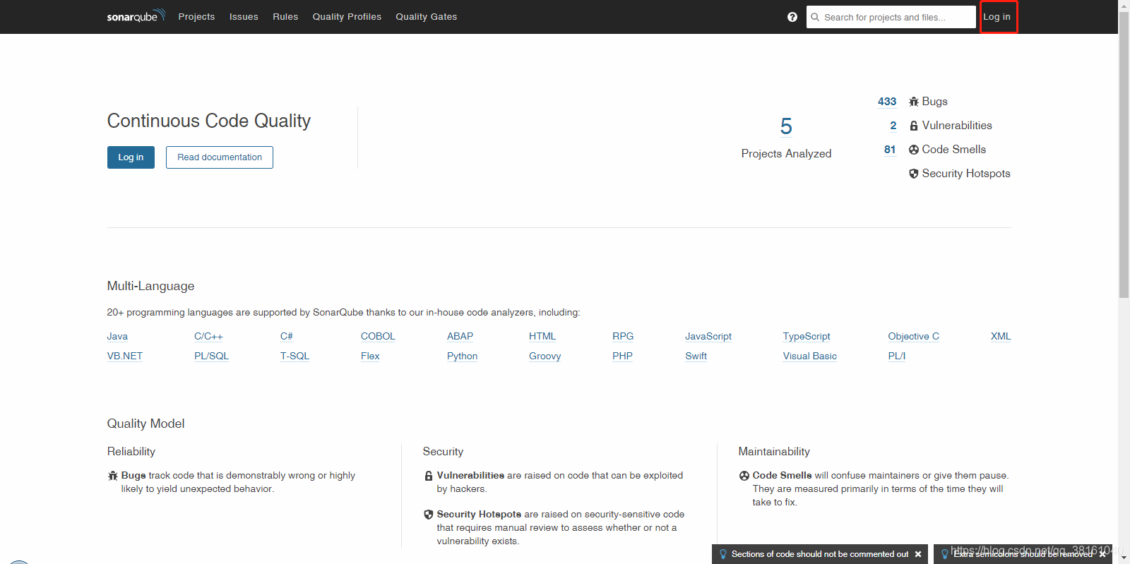
Task: Click lightbulb icon in 'Sections of code' notification
Action: [723, 554]
